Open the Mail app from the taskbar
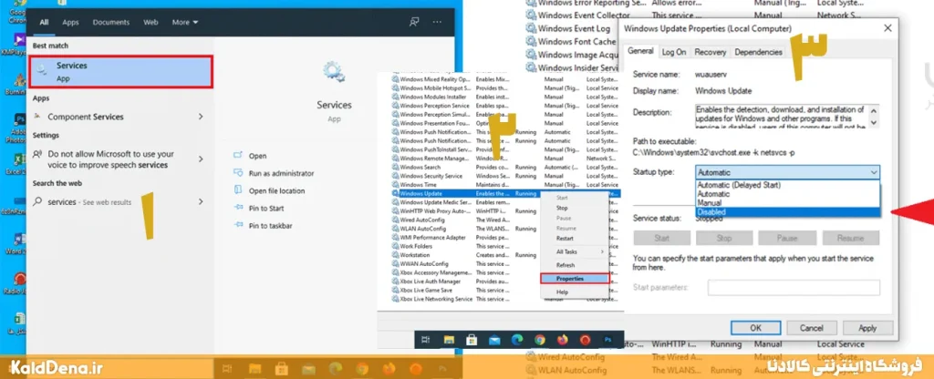934x379 pixels. tap(493, 340)
